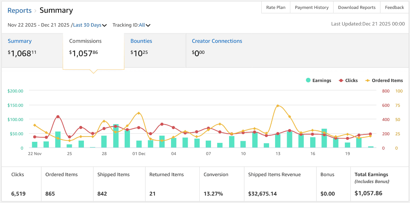Toggle the Earnings legend marker
The width and height of the screenshot is (410, 203).
(x=308, y=81)
